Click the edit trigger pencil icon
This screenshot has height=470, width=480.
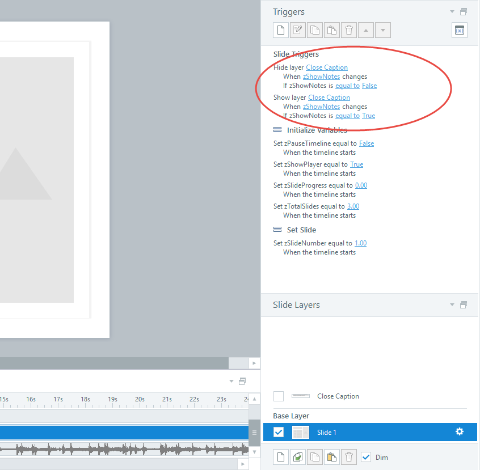298,30
